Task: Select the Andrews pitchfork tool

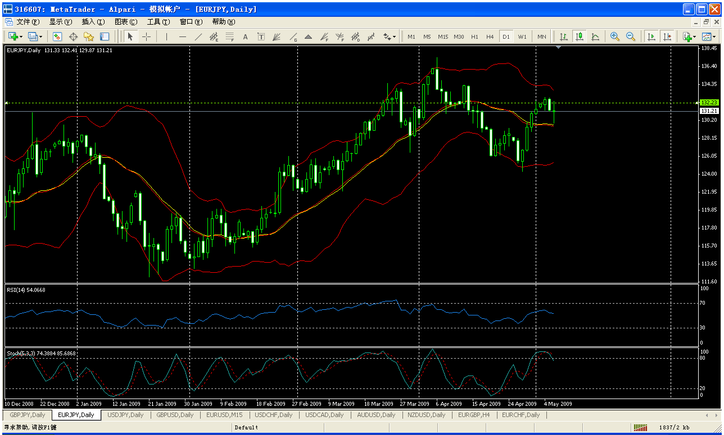Action: (x=340, y=36)
